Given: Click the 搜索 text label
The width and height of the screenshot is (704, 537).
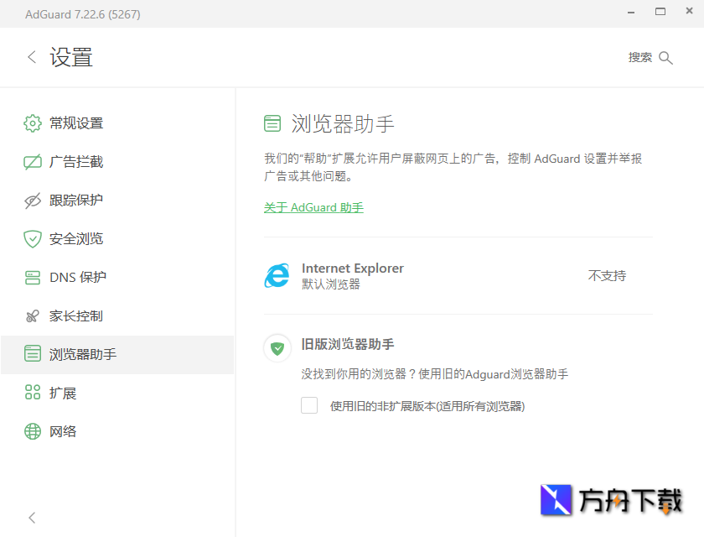Looking at the screenshot, I should tap(640, 57).
